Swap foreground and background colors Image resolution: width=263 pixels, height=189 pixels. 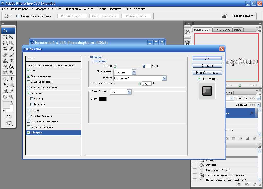pyautogui.click(x=12, y=102)
